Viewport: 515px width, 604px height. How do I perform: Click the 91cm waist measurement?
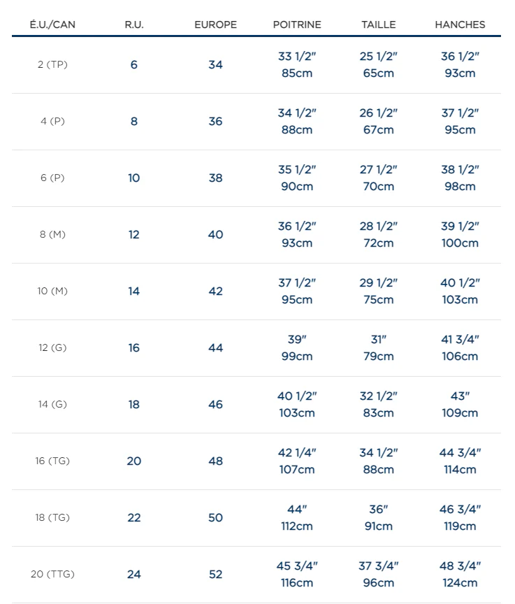pos(379,526)
